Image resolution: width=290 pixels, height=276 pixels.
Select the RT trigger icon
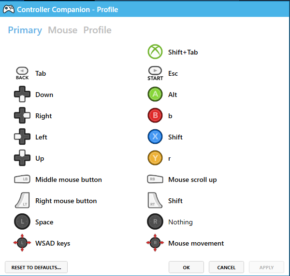coord(155,201)
